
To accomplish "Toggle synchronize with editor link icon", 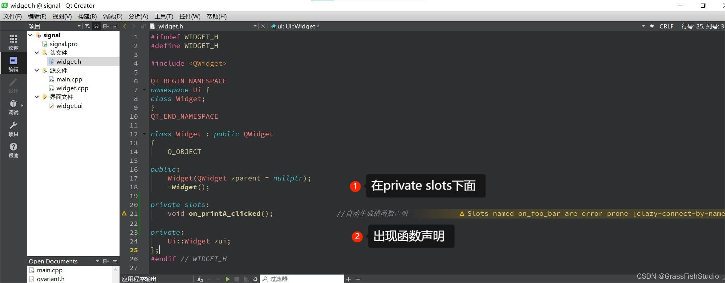I will coord(96,26).
